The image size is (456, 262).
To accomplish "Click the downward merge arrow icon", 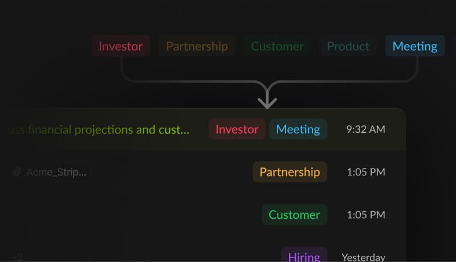I will 267,99.
